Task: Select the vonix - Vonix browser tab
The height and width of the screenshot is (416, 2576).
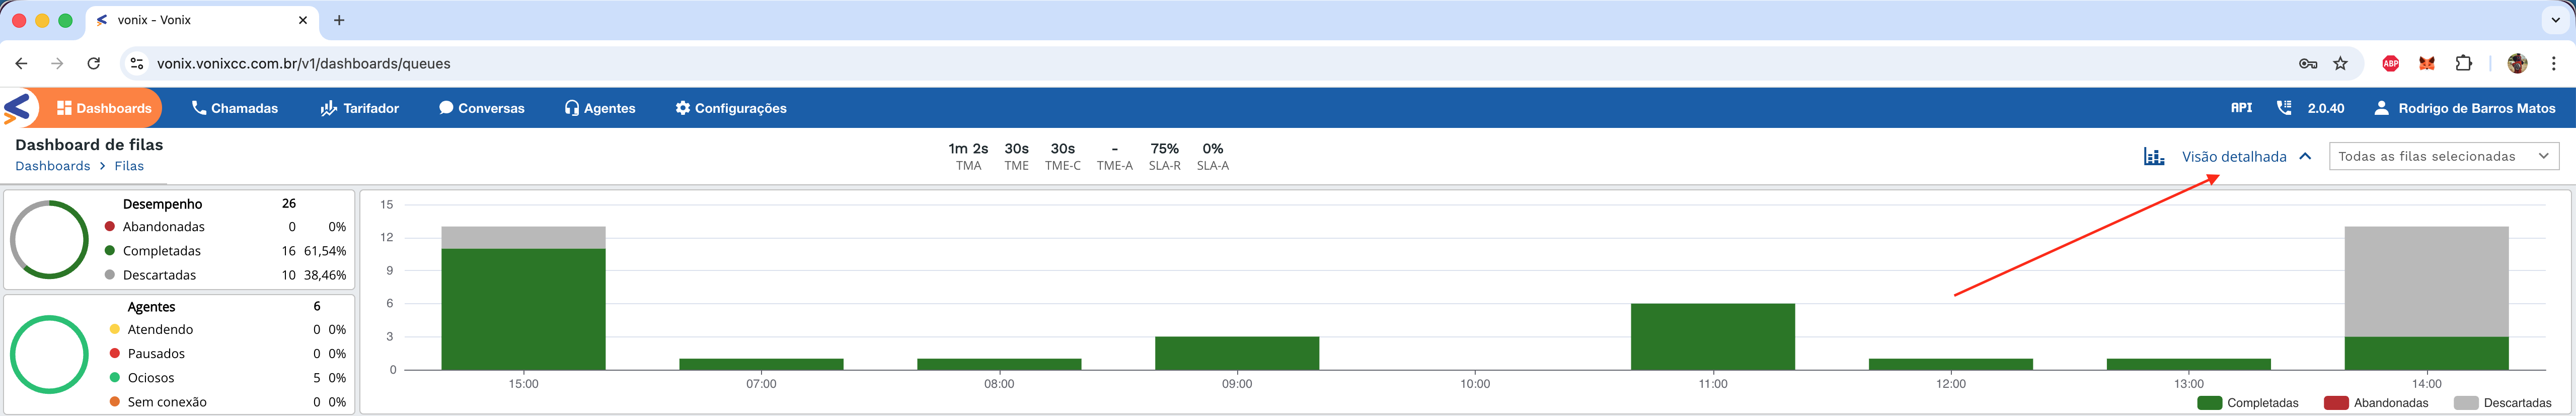Action: [203, 20]
